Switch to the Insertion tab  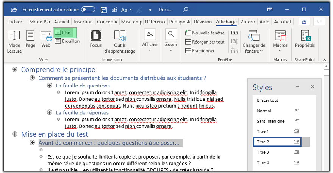83,22
